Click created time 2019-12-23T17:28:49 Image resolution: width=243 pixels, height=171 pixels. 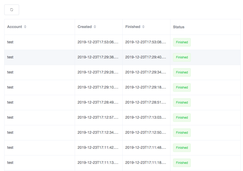coord(98,102)
